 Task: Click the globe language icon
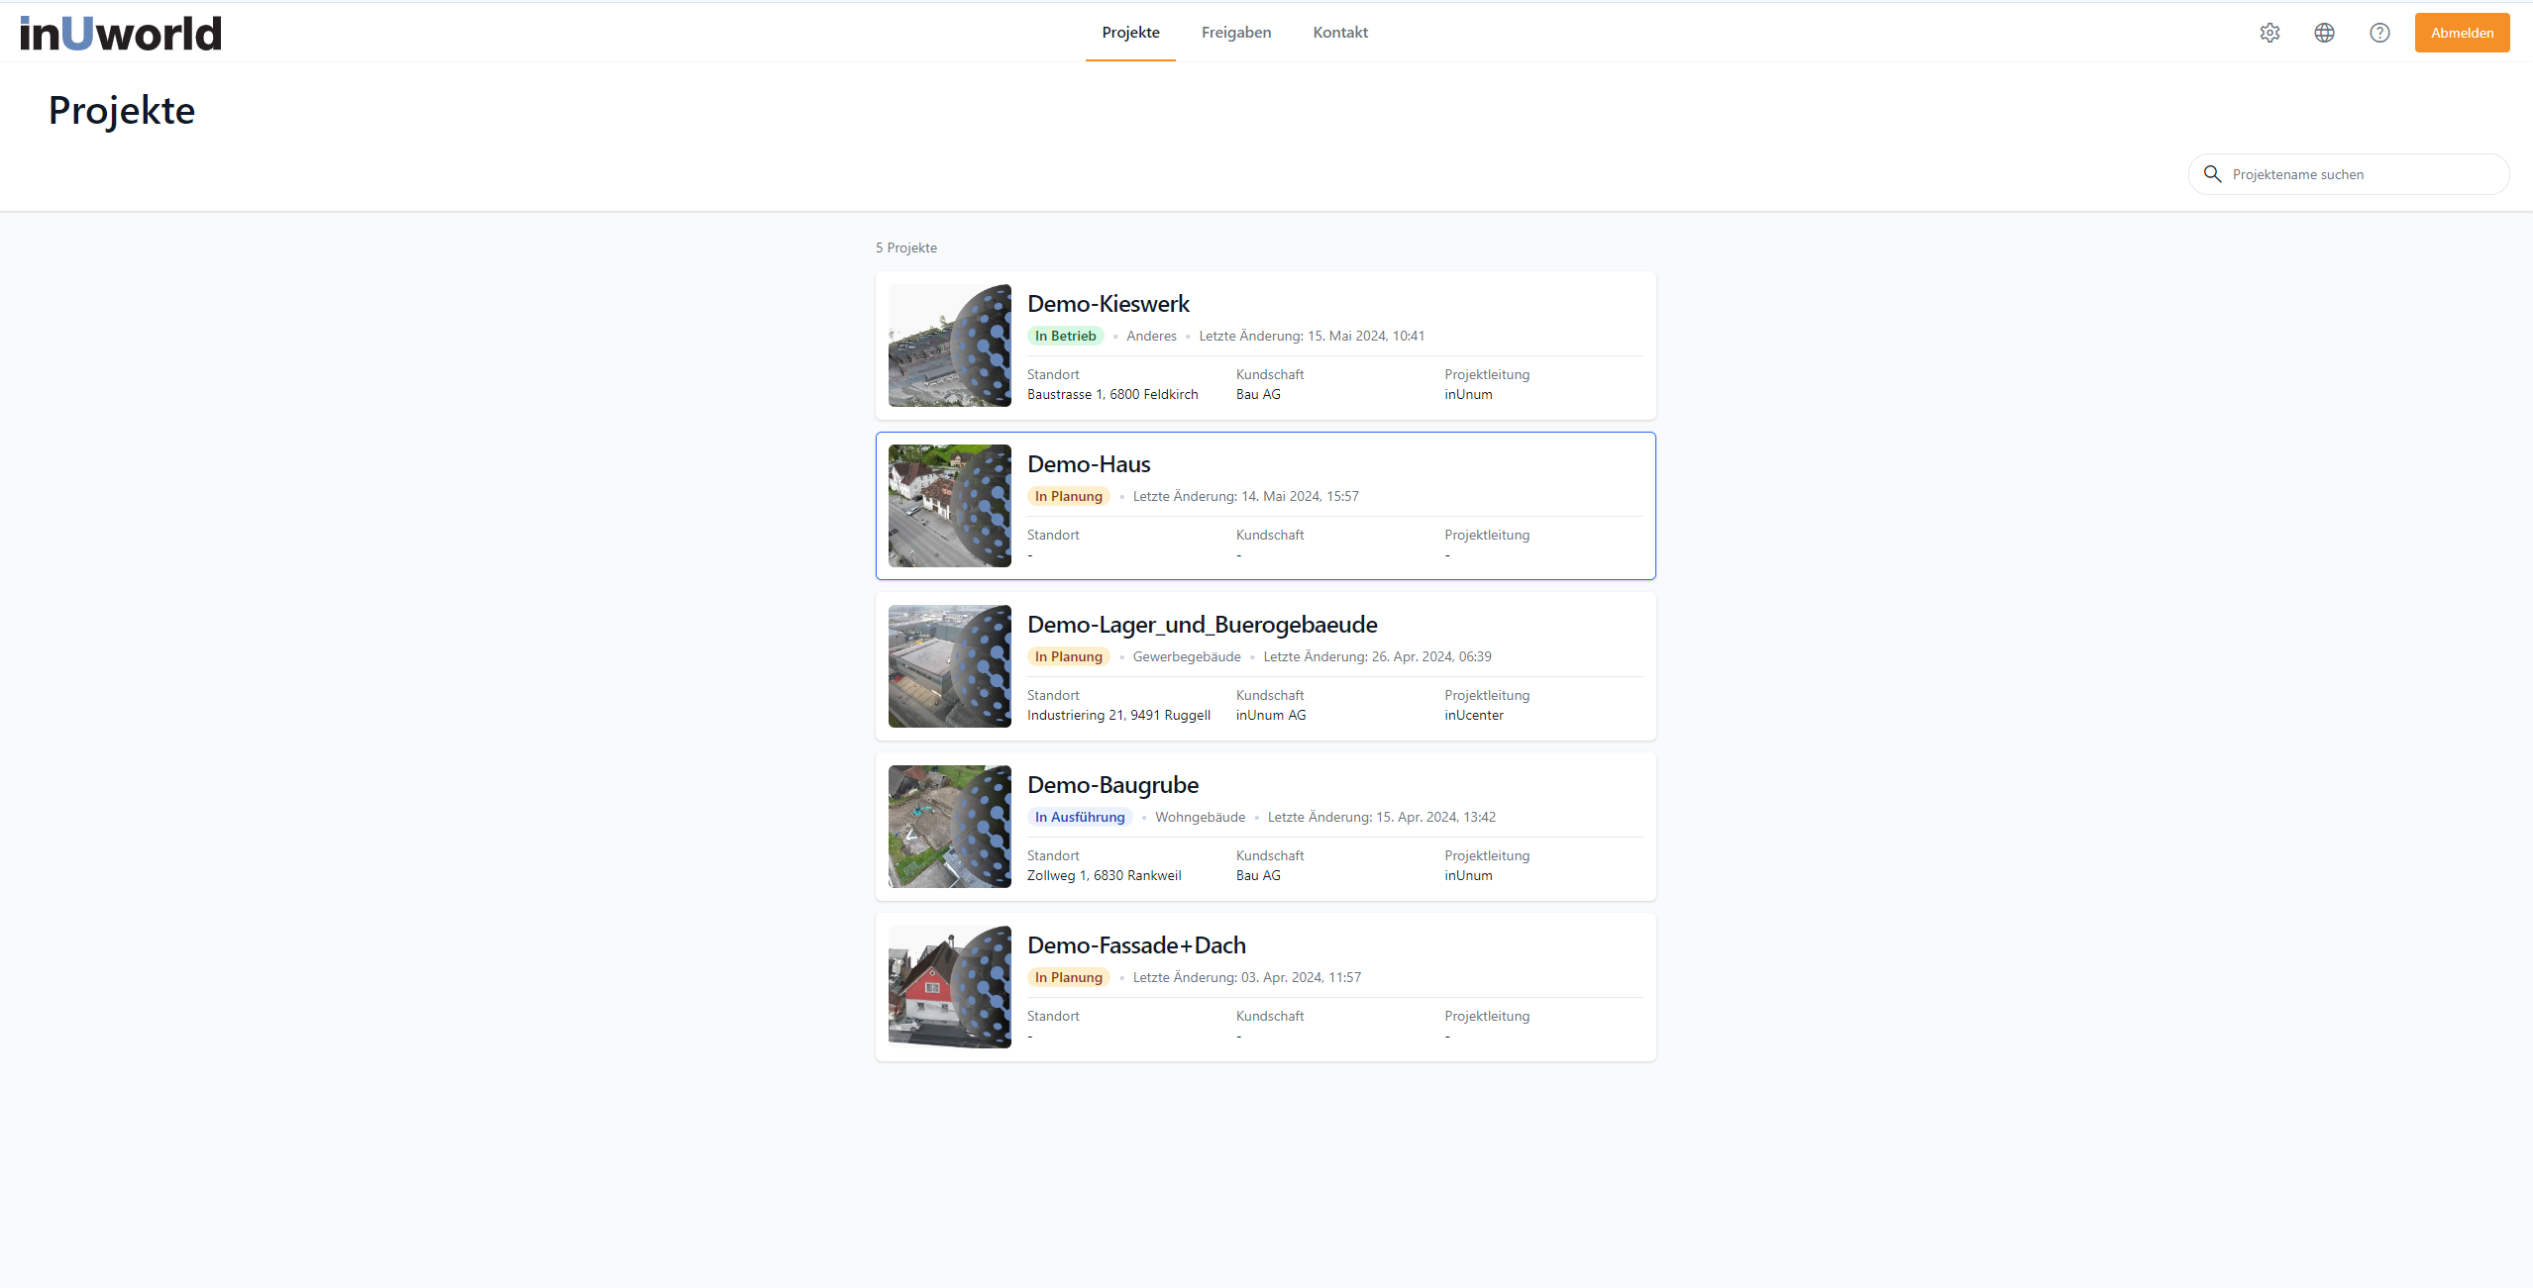tap(2324, 33)
